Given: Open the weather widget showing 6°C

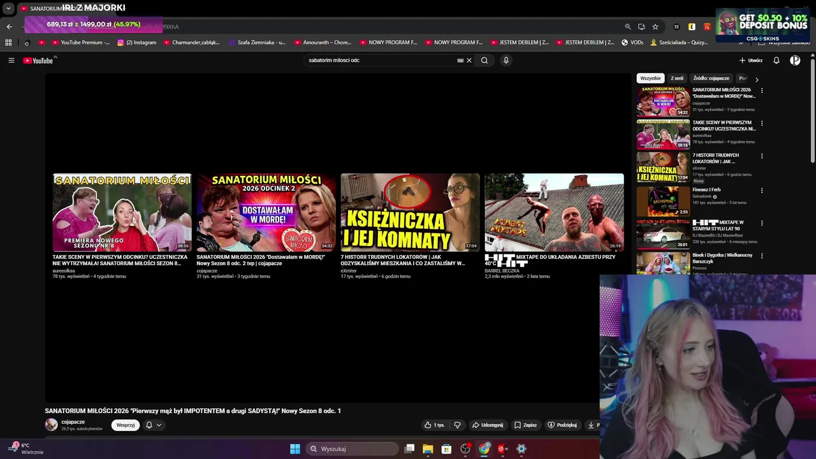Looking at the screenshot, I should (x=25, y=449).
